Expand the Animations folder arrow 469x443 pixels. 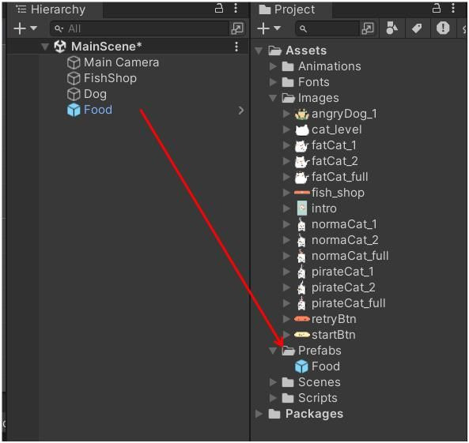tap(273, 66)
